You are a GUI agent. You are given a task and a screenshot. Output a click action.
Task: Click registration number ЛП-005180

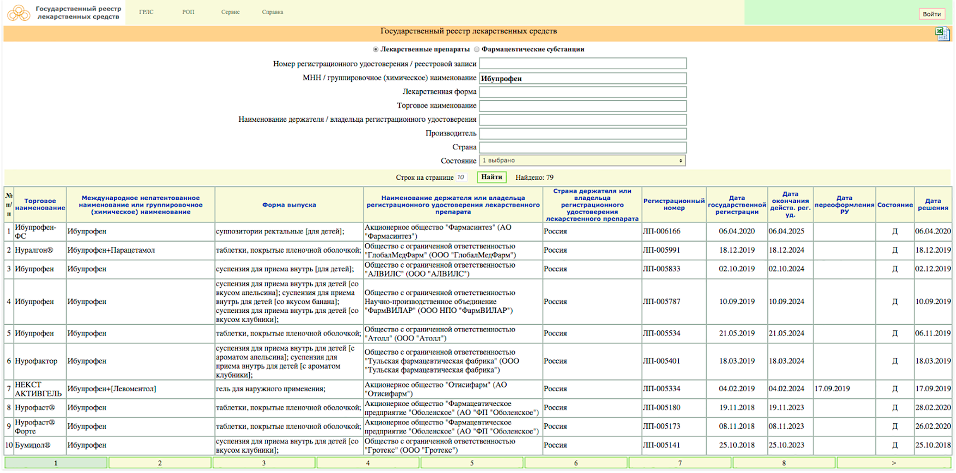click(x=662, y=408)
